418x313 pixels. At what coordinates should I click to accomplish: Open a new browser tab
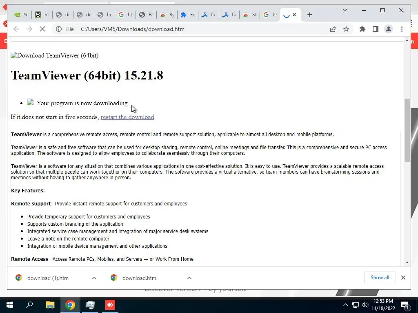point(309,15)
